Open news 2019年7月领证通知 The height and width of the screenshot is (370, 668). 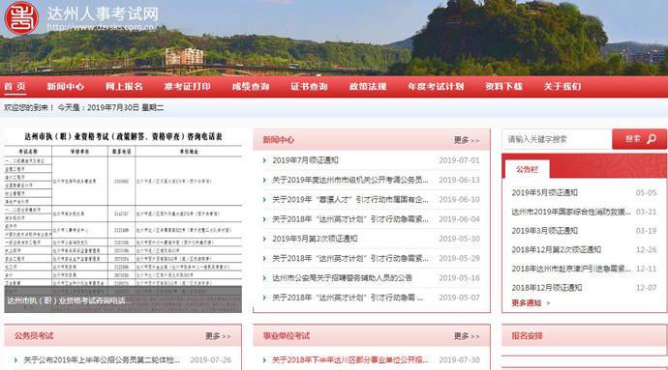[x=306, y=160]
